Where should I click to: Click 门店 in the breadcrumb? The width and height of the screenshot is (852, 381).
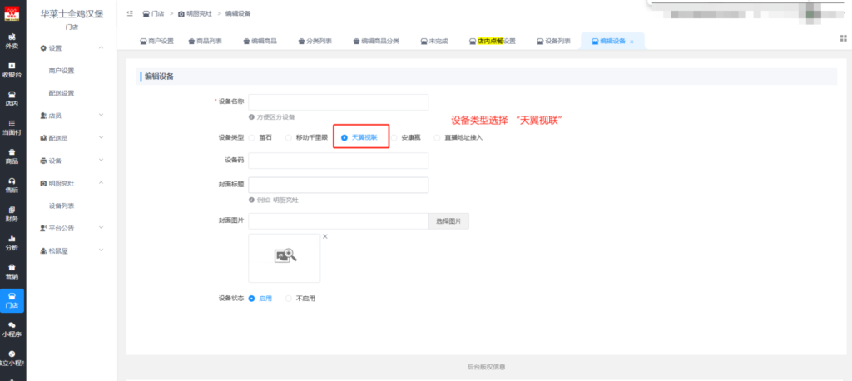click(154, 13)
